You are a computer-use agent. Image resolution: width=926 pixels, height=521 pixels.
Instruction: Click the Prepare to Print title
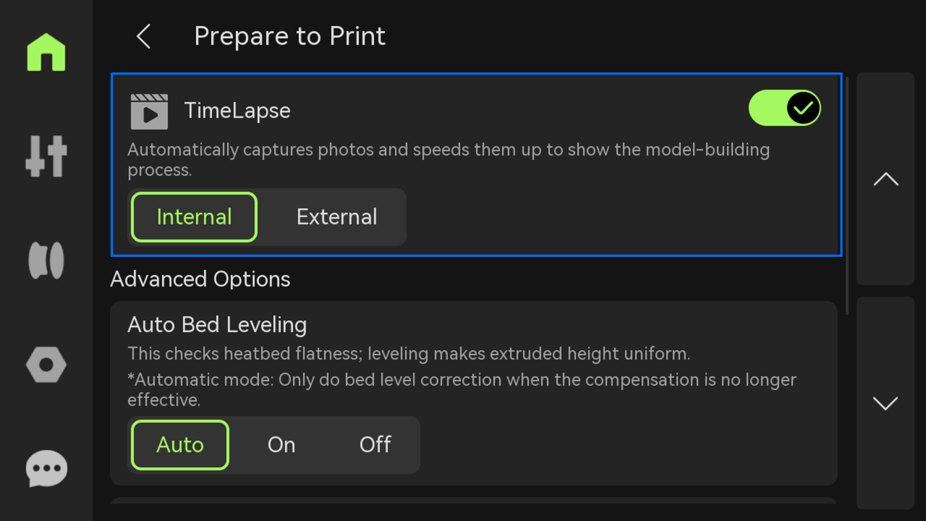(289, 36)
